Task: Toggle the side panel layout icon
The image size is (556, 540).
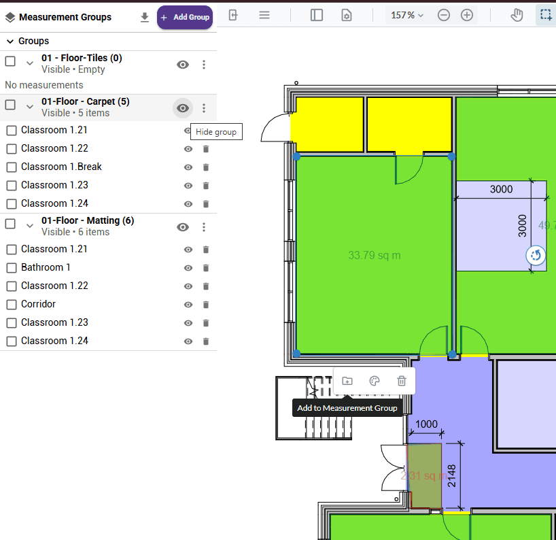Action: click(316, 15)
